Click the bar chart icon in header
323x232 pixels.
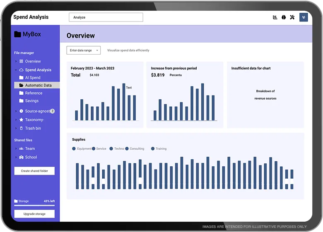[275, 17]
